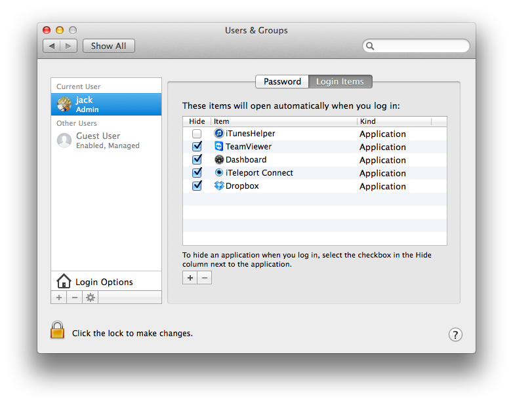
Task: Select the TeamViewer row name
Action: point(249,146)
